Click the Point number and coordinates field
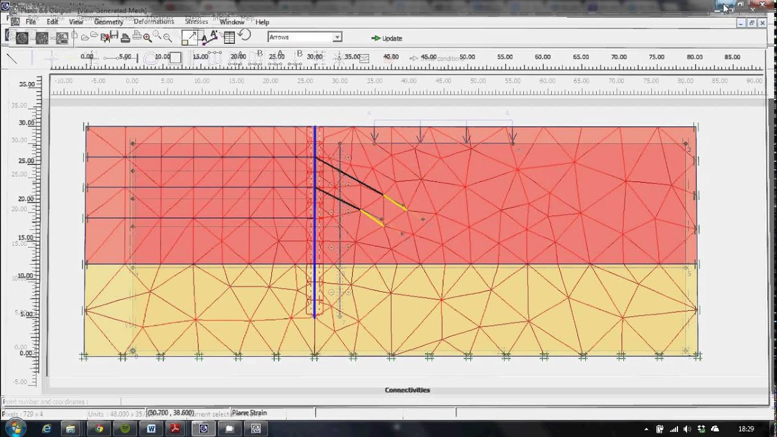The width and height of the screenshot is (777, 437). point(61,401)
